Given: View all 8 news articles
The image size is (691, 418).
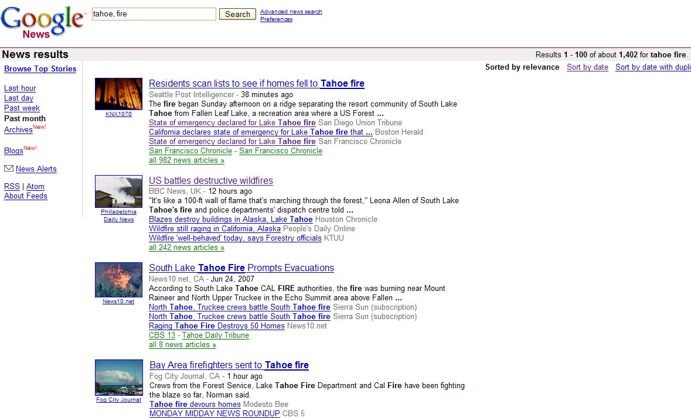Looking at the screenshot, I should [182, 345].
